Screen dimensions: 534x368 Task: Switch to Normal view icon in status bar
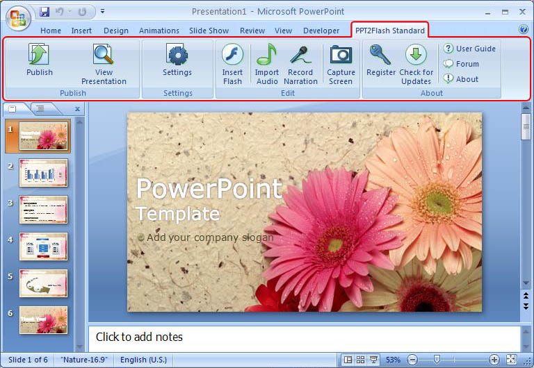coord(348,360)
